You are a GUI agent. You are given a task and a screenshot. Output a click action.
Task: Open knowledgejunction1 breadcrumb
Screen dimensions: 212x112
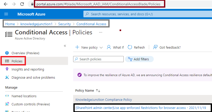[36, 24]
